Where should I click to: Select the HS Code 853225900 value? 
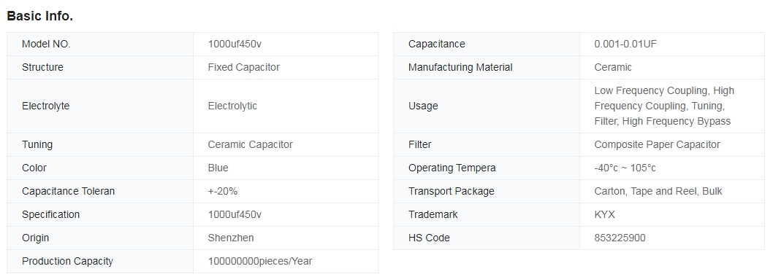tap(620, 238)
